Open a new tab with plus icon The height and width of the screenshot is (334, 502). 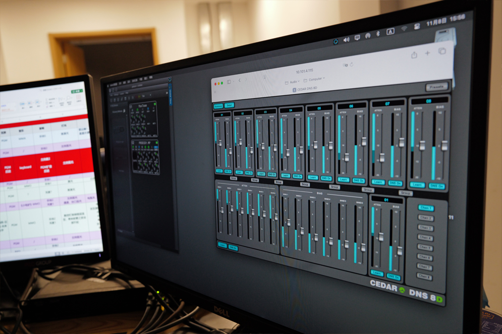pyautogui.click(x=428, y=53)
